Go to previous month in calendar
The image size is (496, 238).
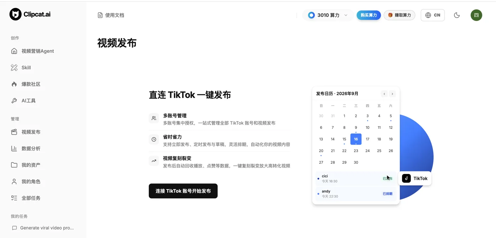point(384,94)
